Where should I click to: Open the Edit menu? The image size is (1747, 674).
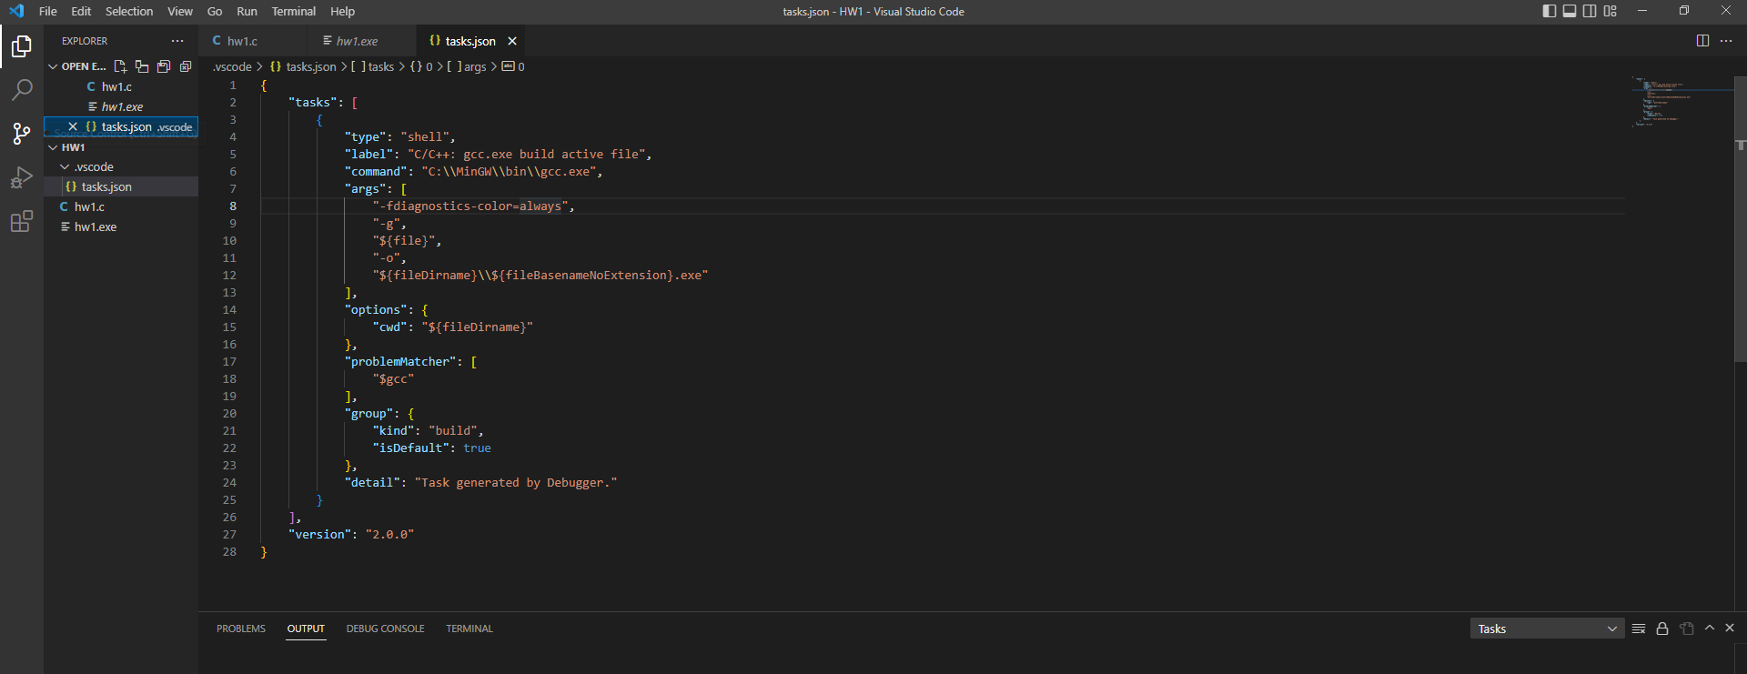coord(81,11)
